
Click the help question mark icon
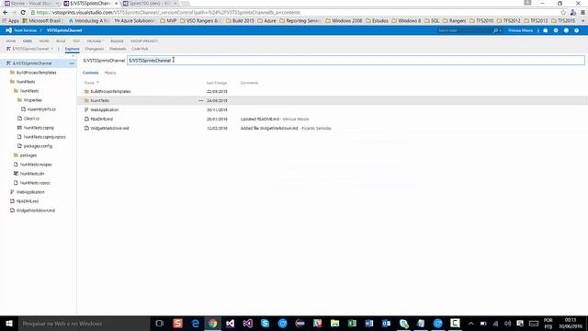(x=576, y=30)
